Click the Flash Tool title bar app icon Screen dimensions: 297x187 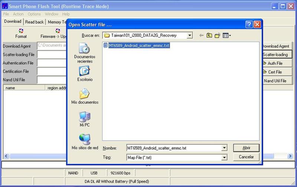click(5, 6)
